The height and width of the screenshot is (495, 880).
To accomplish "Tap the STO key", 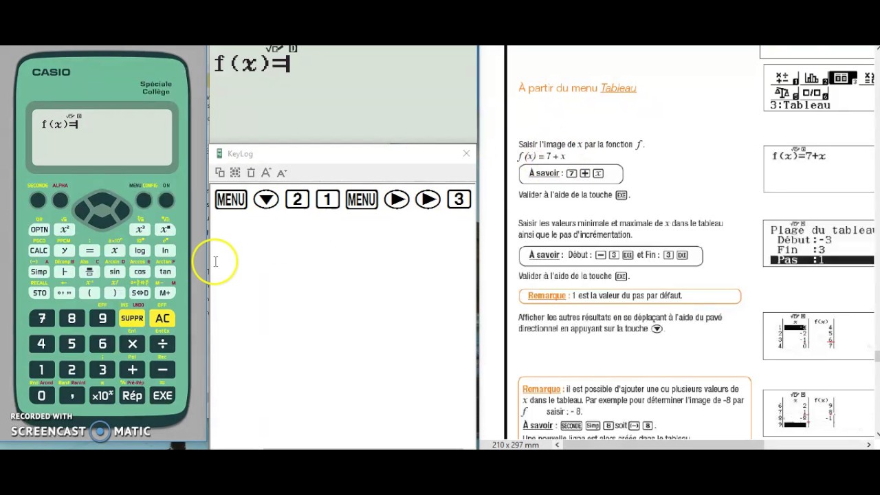I will click(39, 293).
